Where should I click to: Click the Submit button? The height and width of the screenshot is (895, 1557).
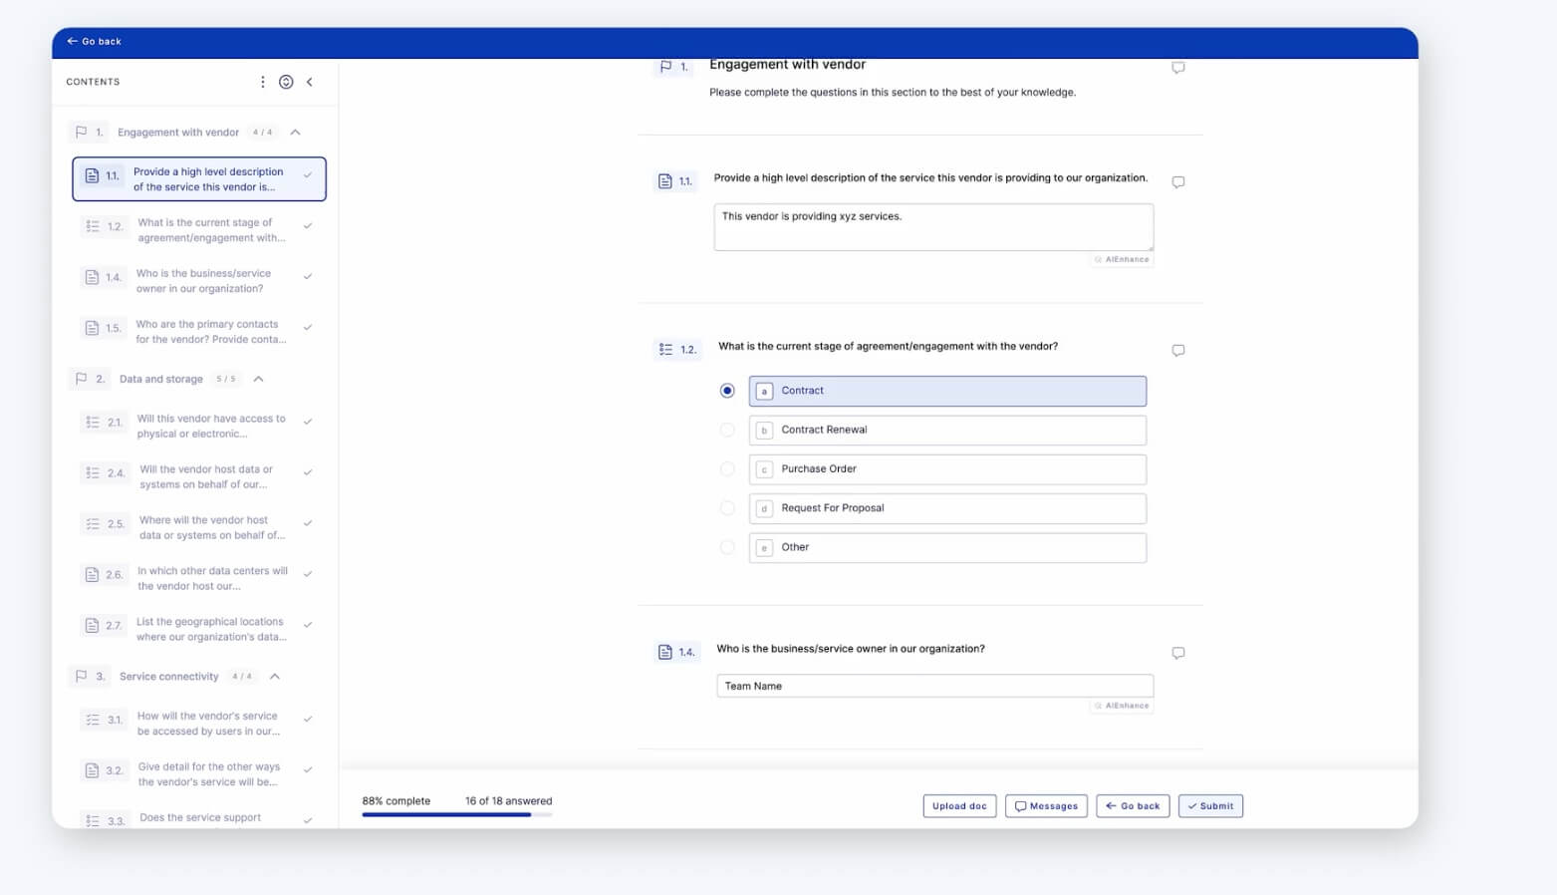(x=1210, y=805)
